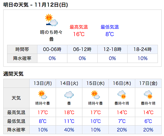164x136 pixels.
Task: Click the 40% rain chance on 14日
Action: [69, 130]
